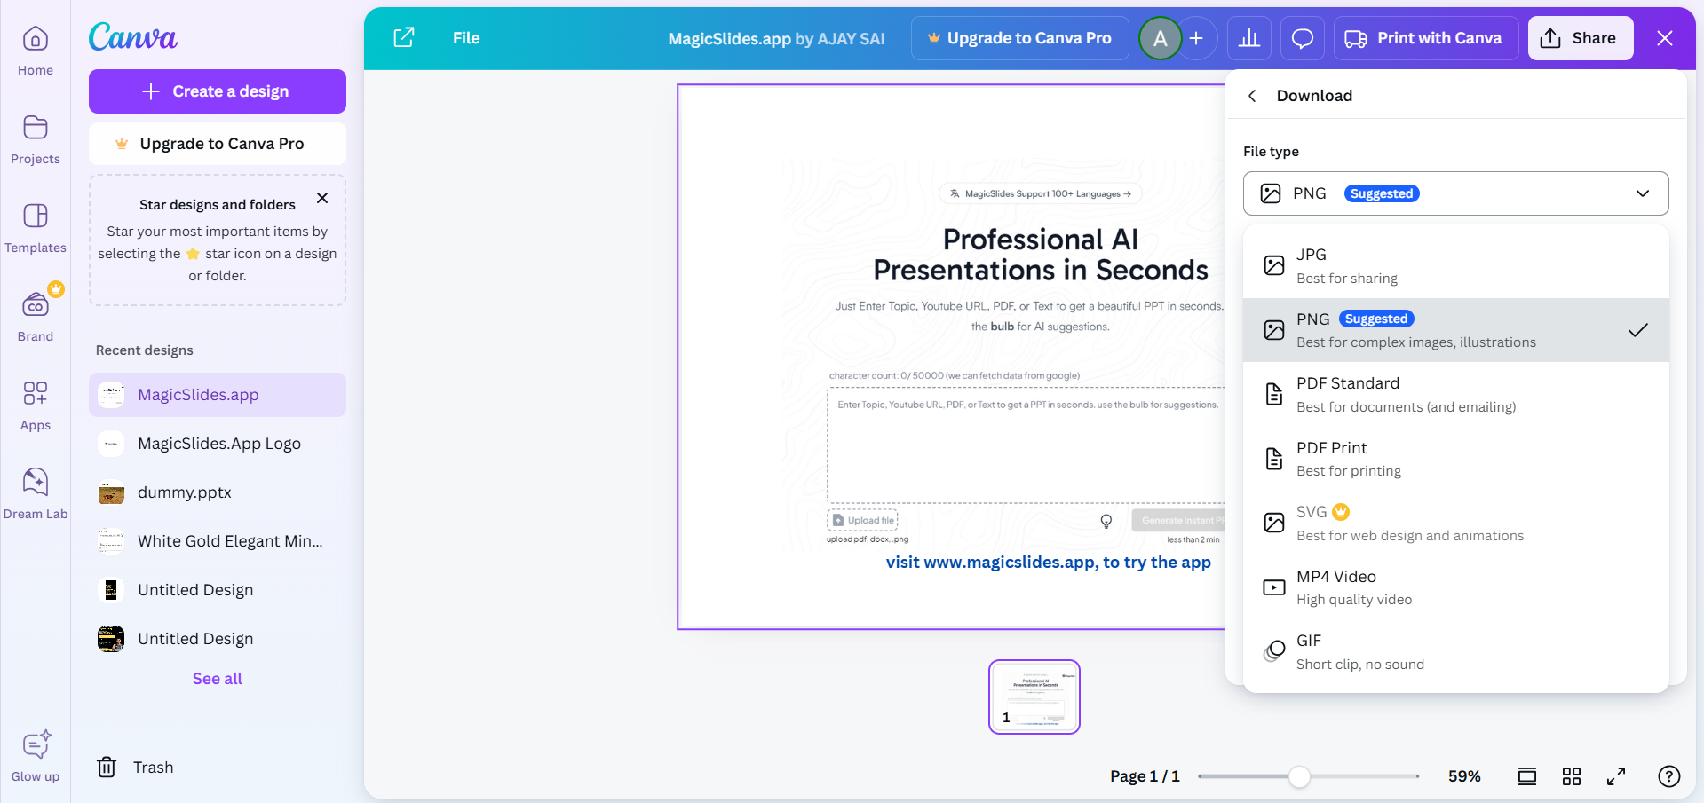Open MagicSlides.App Logo recent design
The width and height of the screenshot is (1704, 803).
[218, 444]
